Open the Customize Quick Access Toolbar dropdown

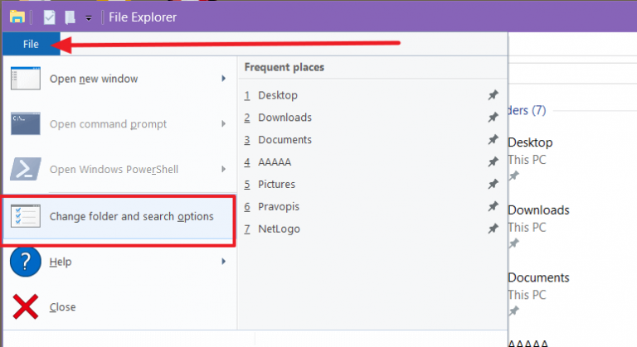click(89, 18)
